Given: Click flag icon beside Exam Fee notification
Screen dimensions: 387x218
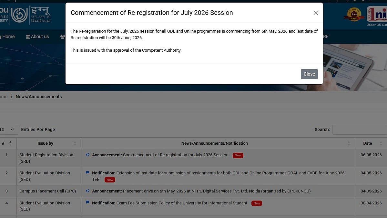Looking at the screenshot, I should tap(87, 202).
